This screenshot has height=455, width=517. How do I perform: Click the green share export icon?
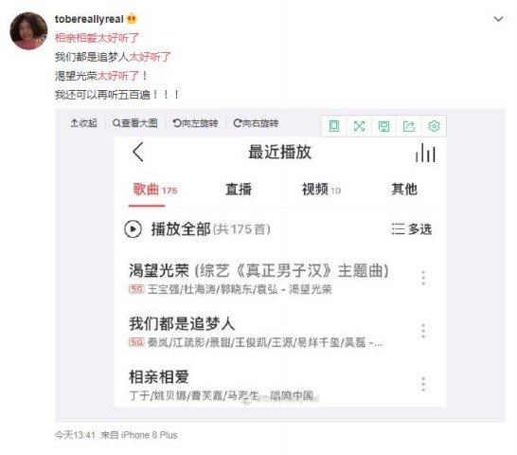pos(409,126)
